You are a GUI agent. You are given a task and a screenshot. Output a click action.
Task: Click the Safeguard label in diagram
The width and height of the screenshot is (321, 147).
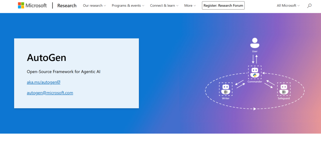(284, 99)
